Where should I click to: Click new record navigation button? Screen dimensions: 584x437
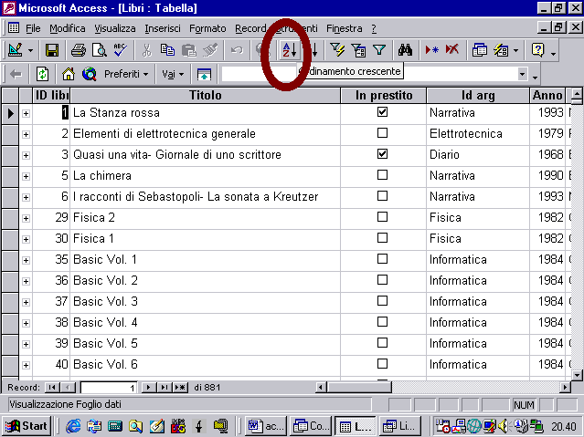180,388
